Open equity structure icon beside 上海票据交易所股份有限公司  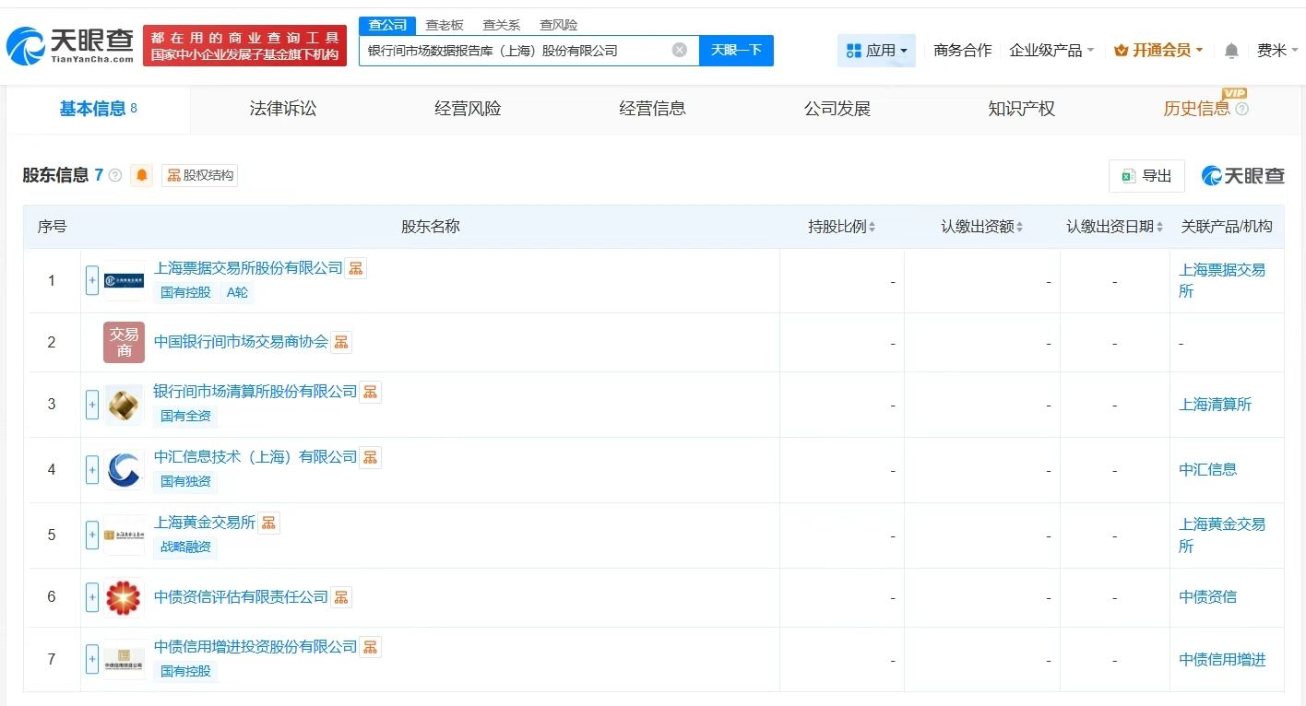(356, 268)
